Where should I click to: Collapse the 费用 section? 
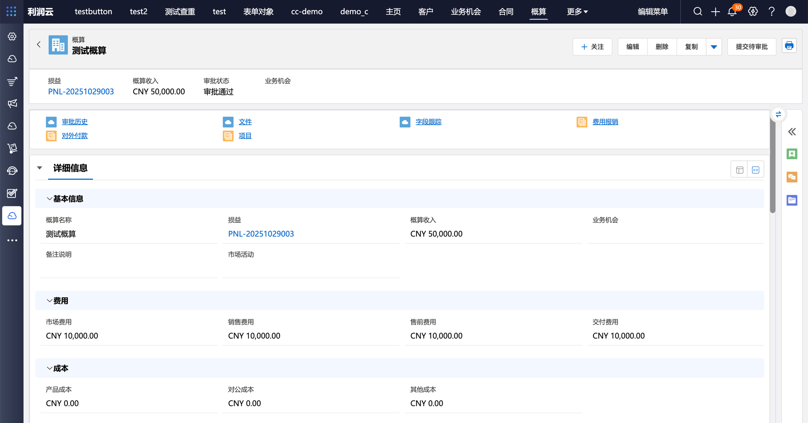pos(49,301)
